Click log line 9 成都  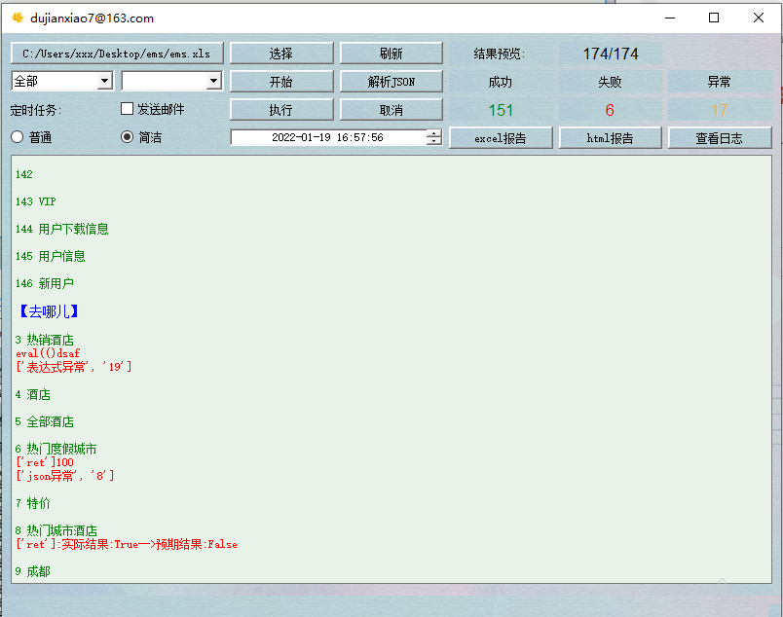pos(32,571)
